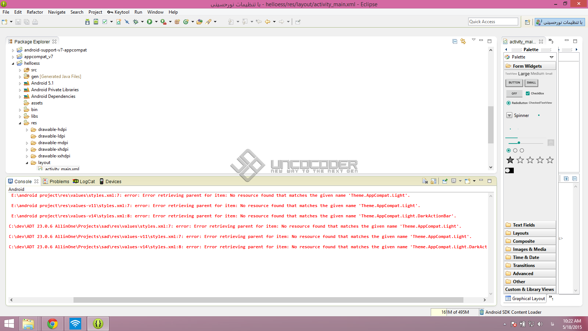Open the Time & Date palette category
This screenshot has height=331, width=588.
(530, 257)
